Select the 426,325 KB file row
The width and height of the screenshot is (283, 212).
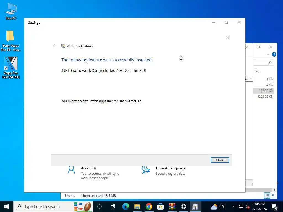(264, 96)
